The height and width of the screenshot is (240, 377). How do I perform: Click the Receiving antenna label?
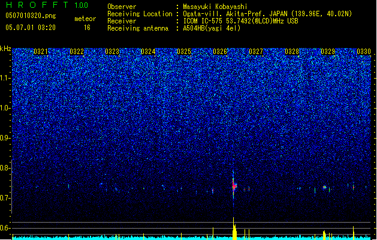coord(138,28)
